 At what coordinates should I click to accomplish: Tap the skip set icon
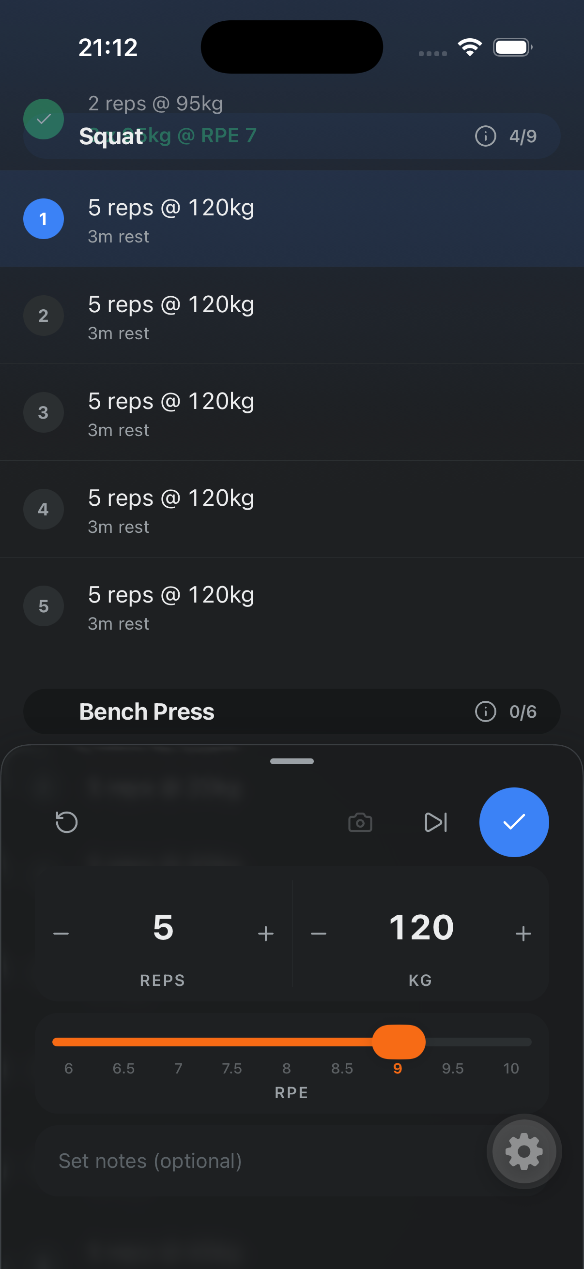tap(435, 822)
